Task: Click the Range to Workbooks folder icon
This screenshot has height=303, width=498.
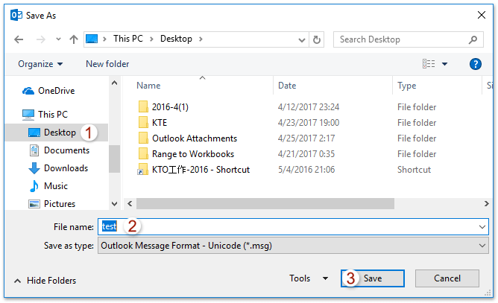Action: pos(143,153)
